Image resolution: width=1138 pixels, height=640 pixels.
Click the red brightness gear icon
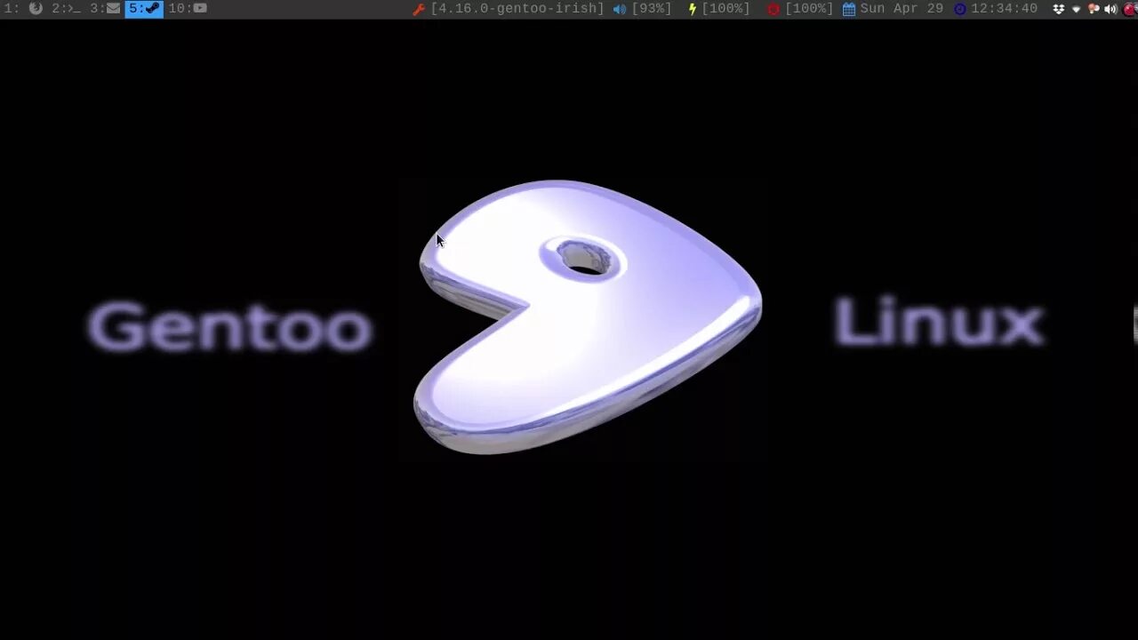click(773, 9)
